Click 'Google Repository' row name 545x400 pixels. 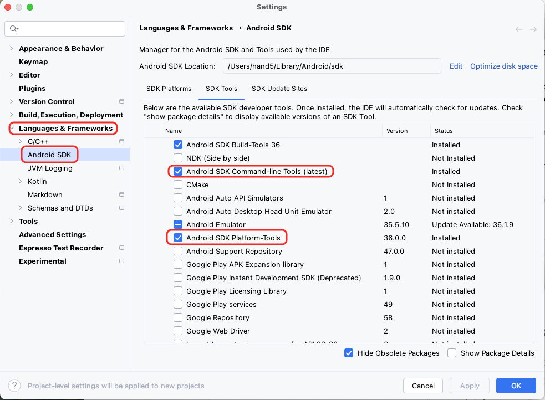(x=217, y=317)
